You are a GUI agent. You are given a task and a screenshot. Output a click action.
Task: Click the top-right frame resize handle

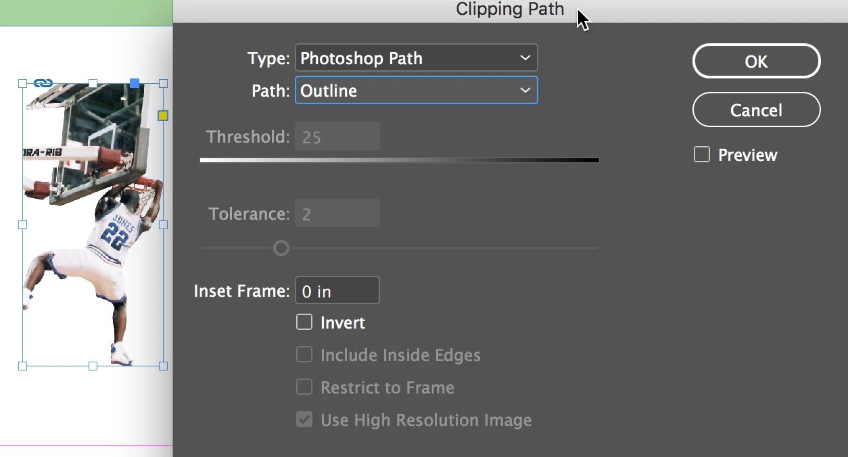tap(163, 83)
